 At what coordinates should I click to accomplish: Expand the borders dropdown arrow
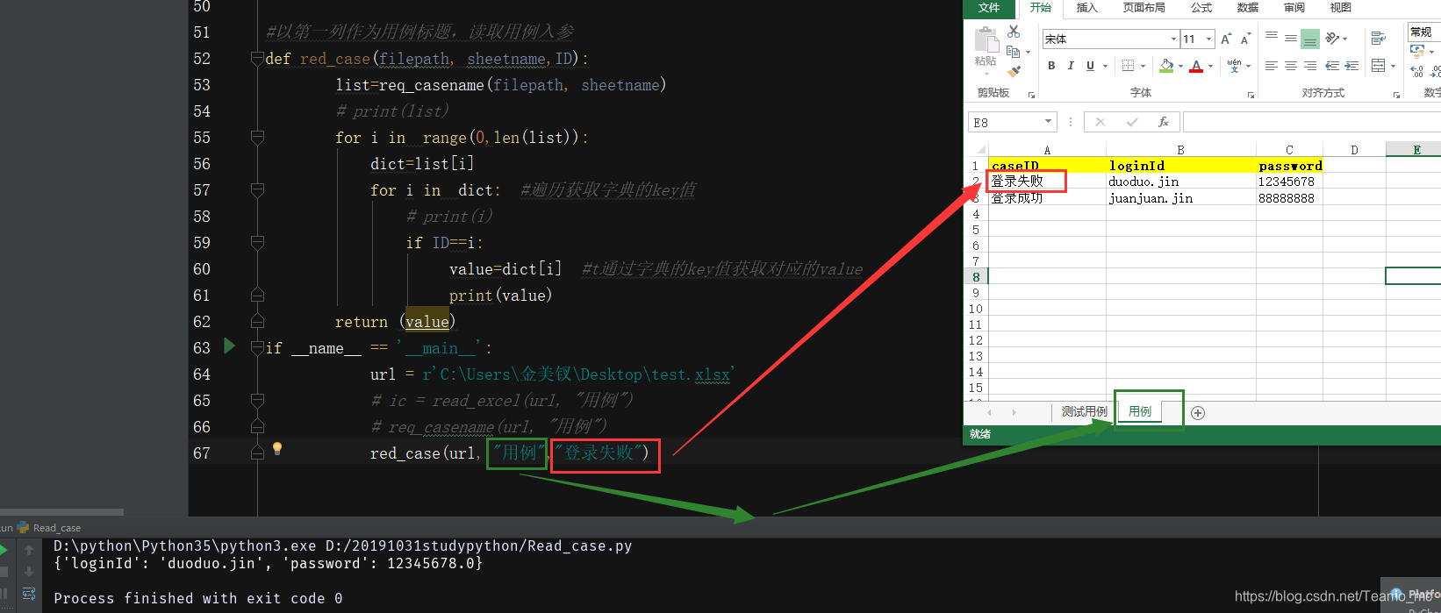pos(1143,66)
